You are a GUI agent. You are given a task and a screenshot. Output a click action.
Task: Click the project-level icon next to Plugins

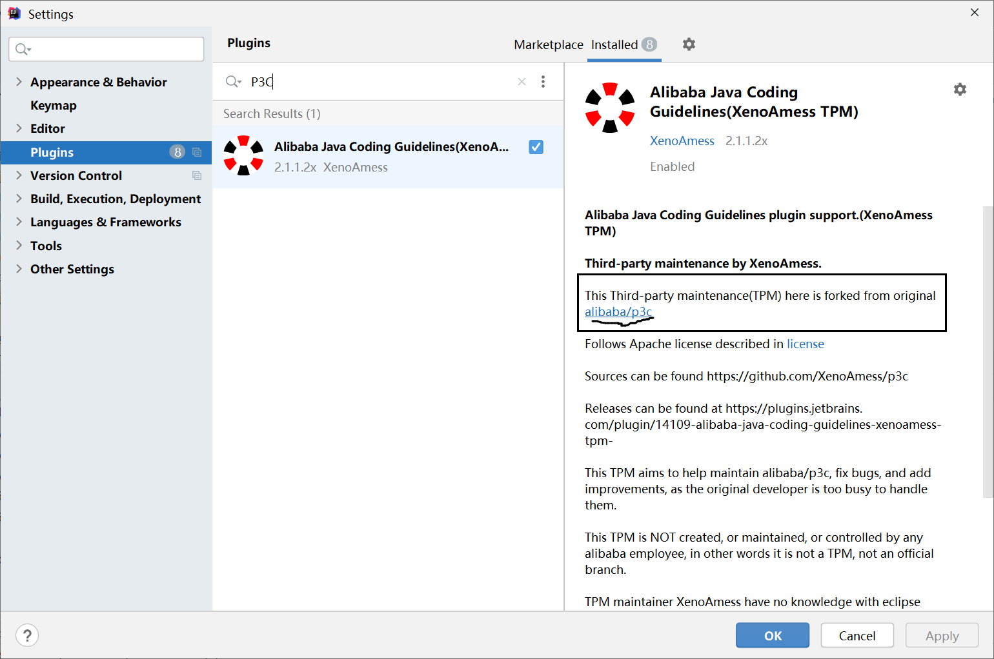click(x=197, y=152)
